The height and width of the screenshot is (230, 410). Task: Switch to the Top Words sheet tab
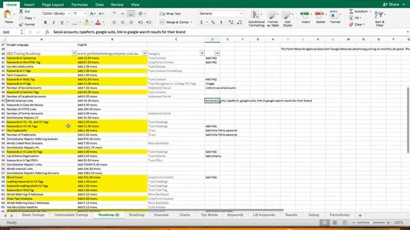[x=209, y=215]
